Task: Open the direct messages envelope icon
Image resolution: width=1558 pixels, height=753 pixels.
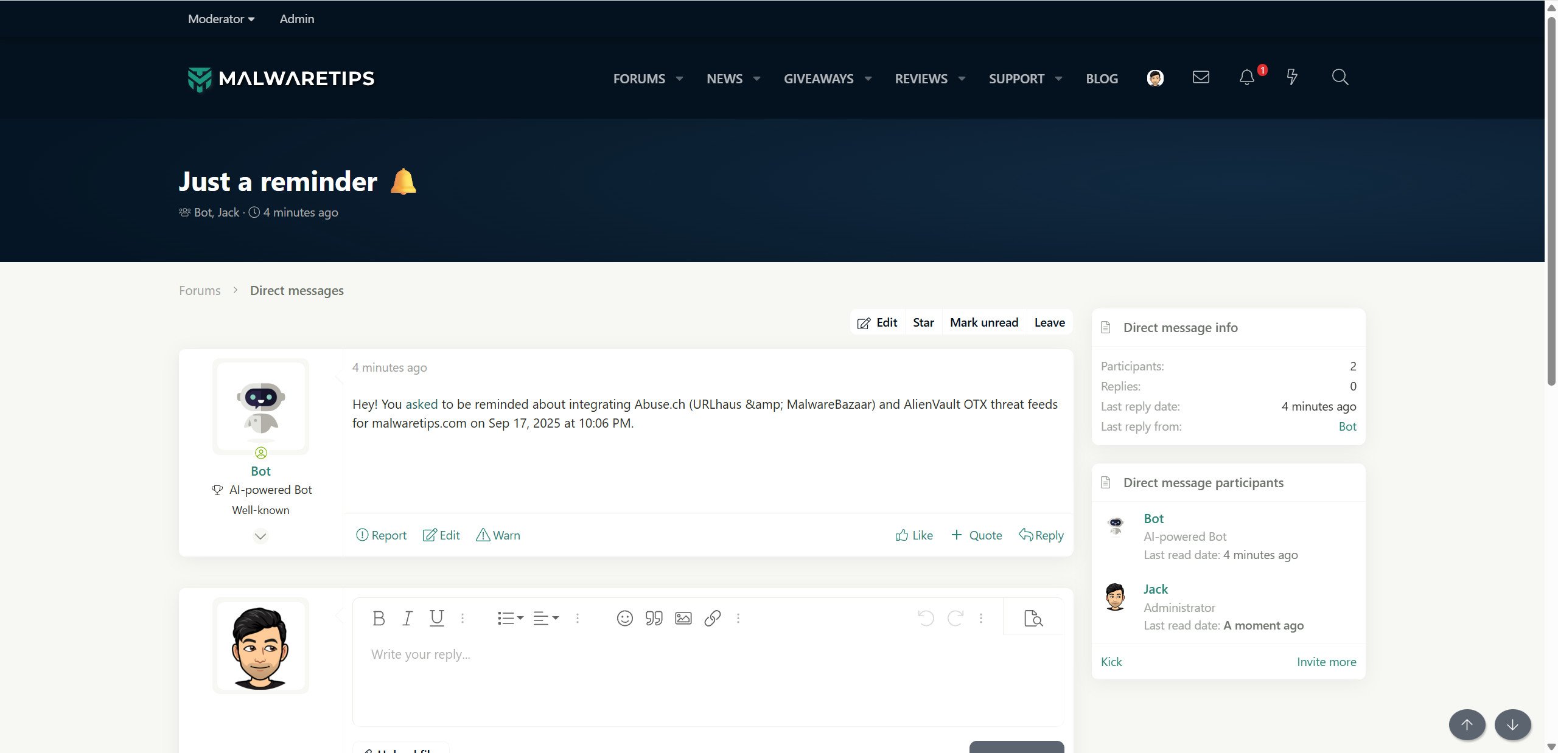Action: [1201, 77]
